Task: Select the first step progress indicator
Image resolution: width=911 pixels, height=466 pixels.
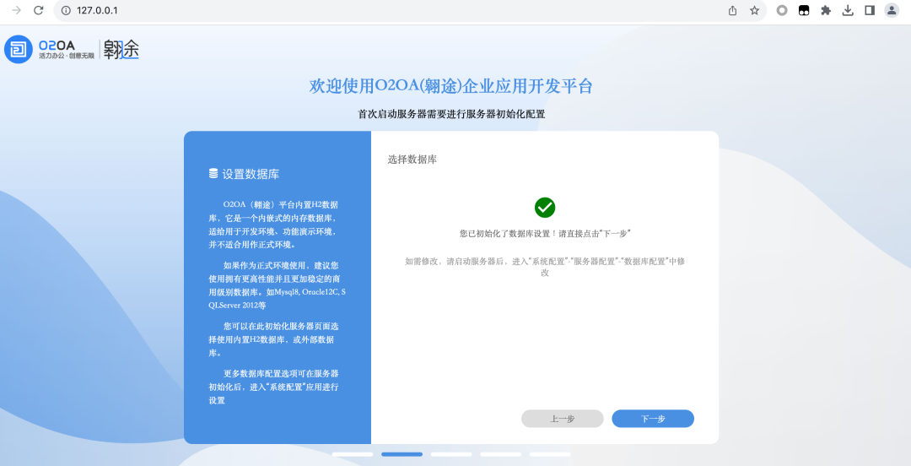Action: 353,454
